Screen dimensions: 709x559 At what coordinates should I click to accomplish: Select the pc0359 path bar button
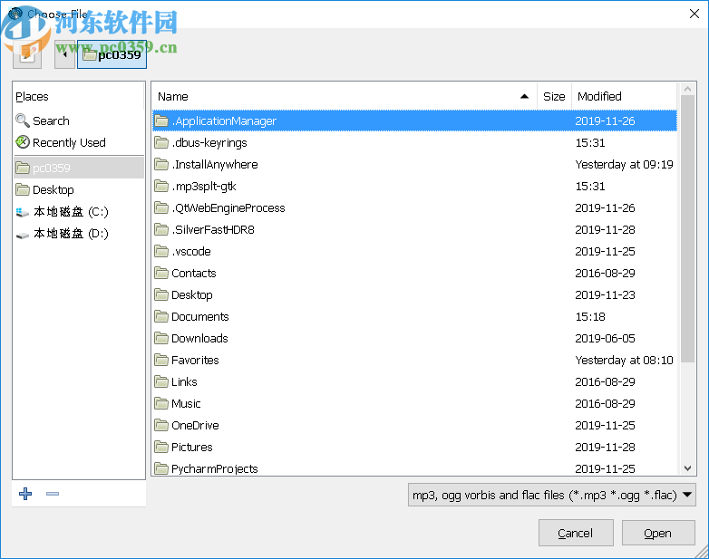112,54
